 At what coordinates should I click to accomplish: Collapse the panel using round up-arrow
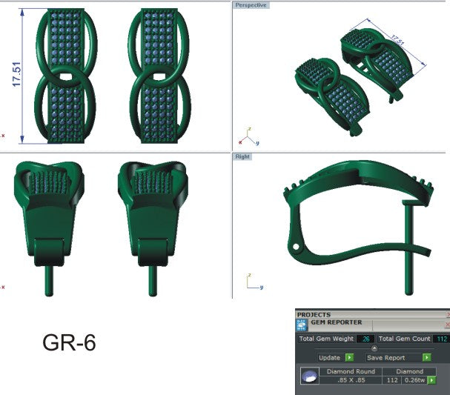(x=374, y=348)
